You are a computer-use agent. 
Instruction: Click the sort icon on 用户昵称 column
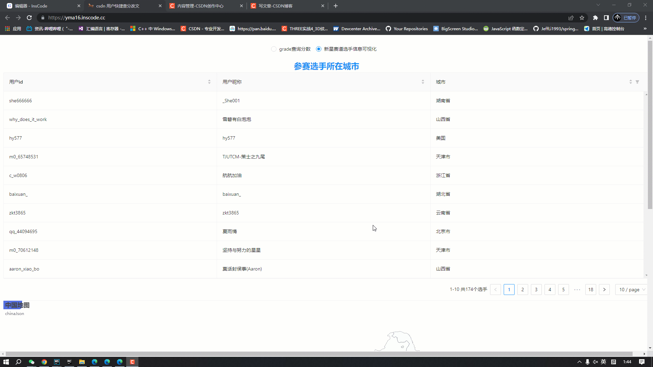[x=423, y=82]
